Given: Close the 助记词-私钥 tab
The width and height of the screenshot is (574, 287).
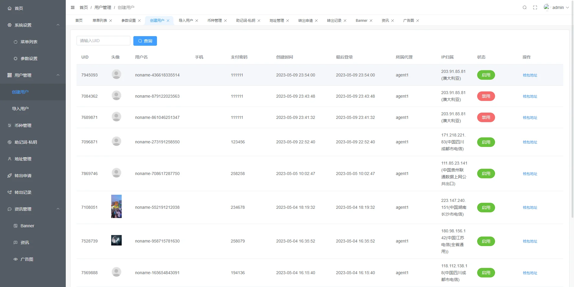Looking at the screenshot, I should point(259,21).
